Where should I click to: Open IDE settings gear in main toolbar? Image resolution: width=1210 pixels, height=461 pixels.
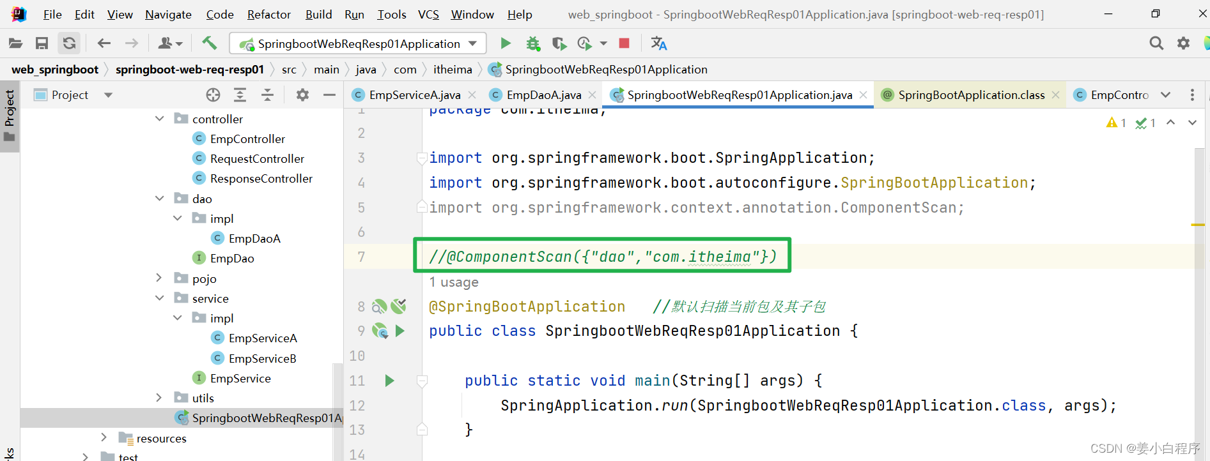[1184, 43]
